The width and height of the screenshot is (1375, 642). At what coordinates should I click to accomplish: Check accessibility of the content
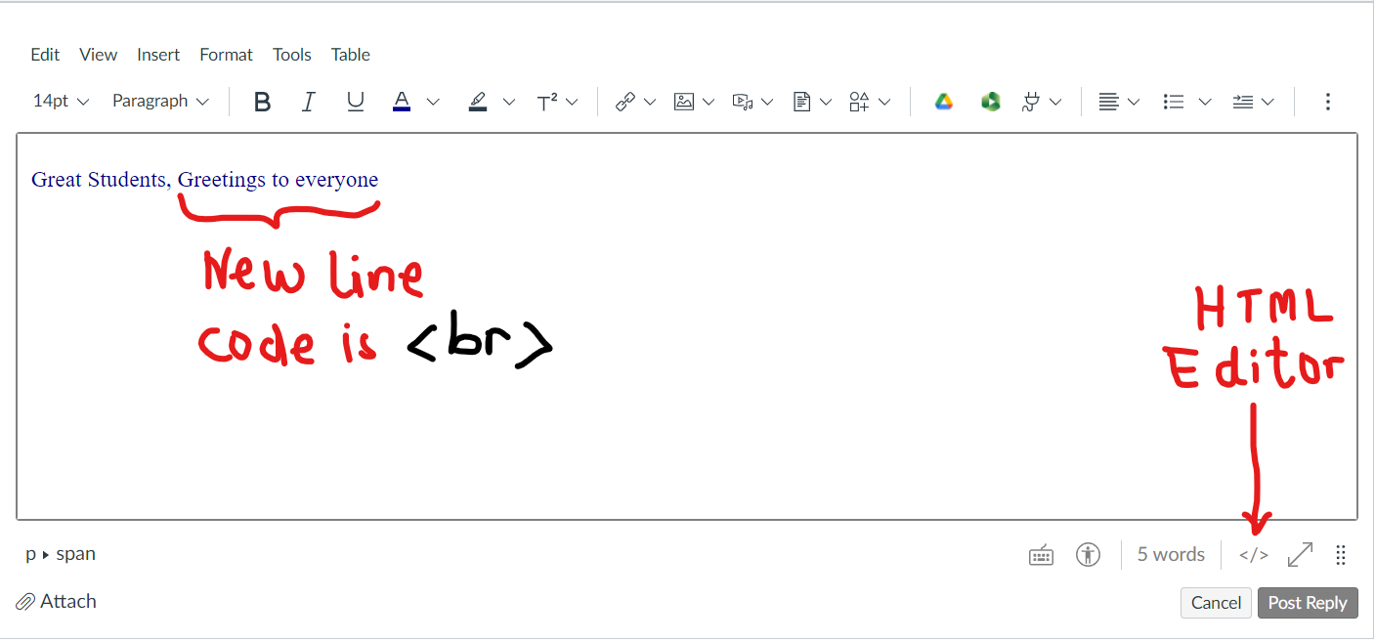pos(1088,554)
